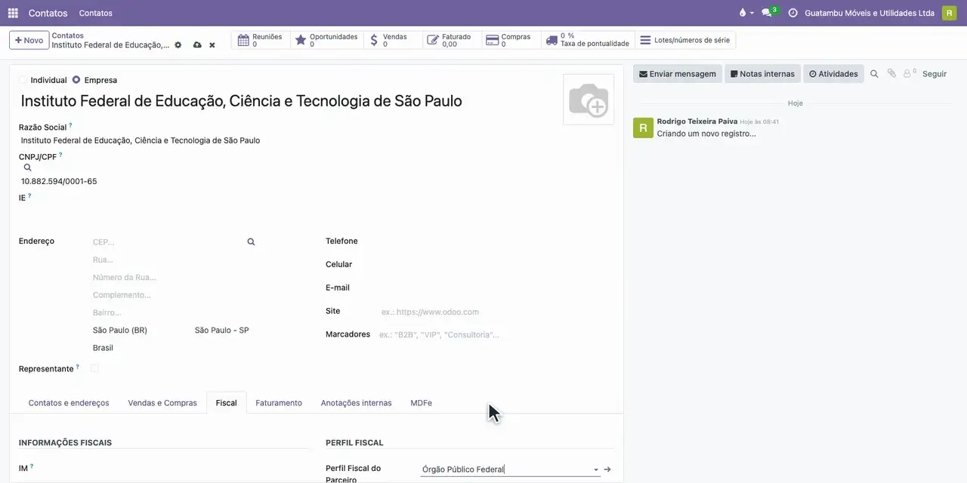Open Oportunidades star stat button
This screenshot has width=967, height=483.
coord(326,40)
